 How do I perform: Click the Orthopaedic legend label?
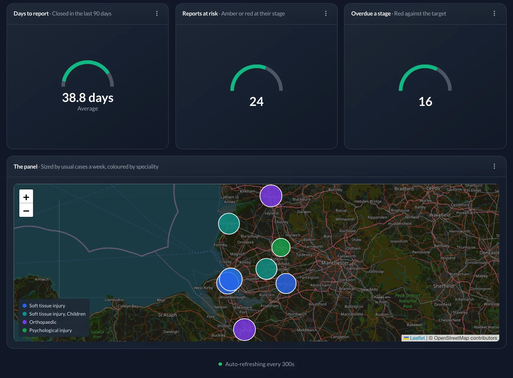[43, 322]
